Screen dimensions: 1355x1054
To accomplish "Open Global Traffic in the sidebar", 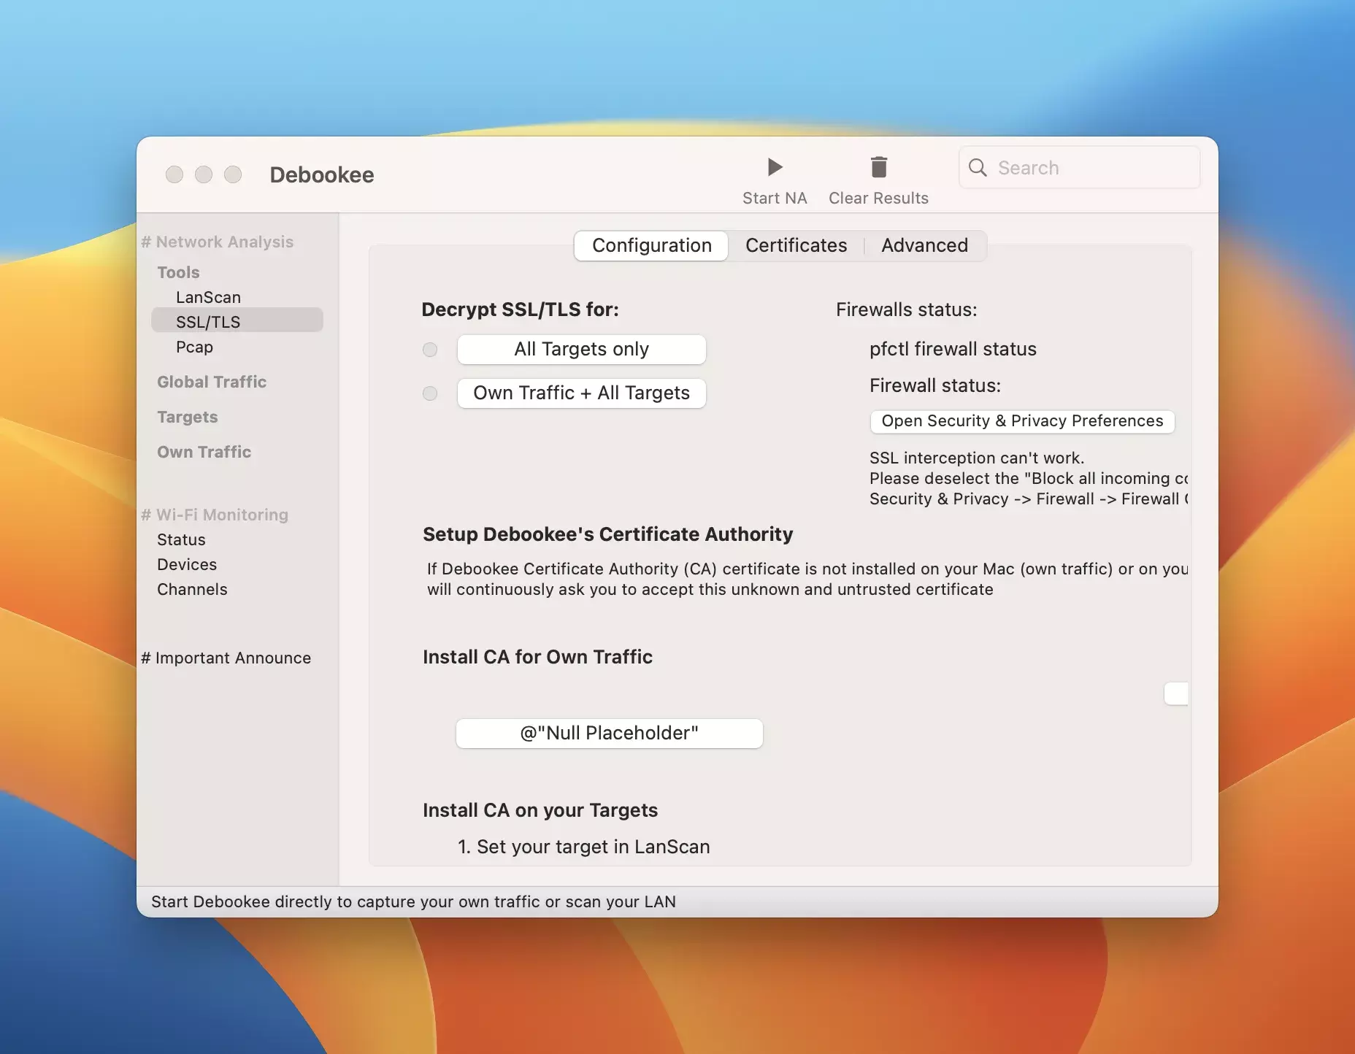I will [x=212, y=382].
